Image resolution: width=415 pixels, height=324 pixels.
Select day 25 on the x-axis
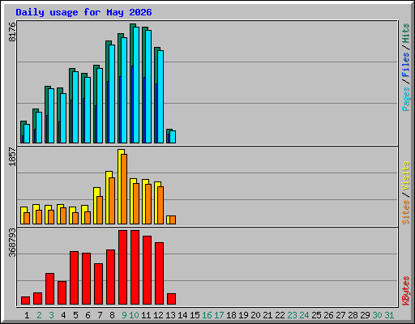pyautogui.click(x=316, y=315)
